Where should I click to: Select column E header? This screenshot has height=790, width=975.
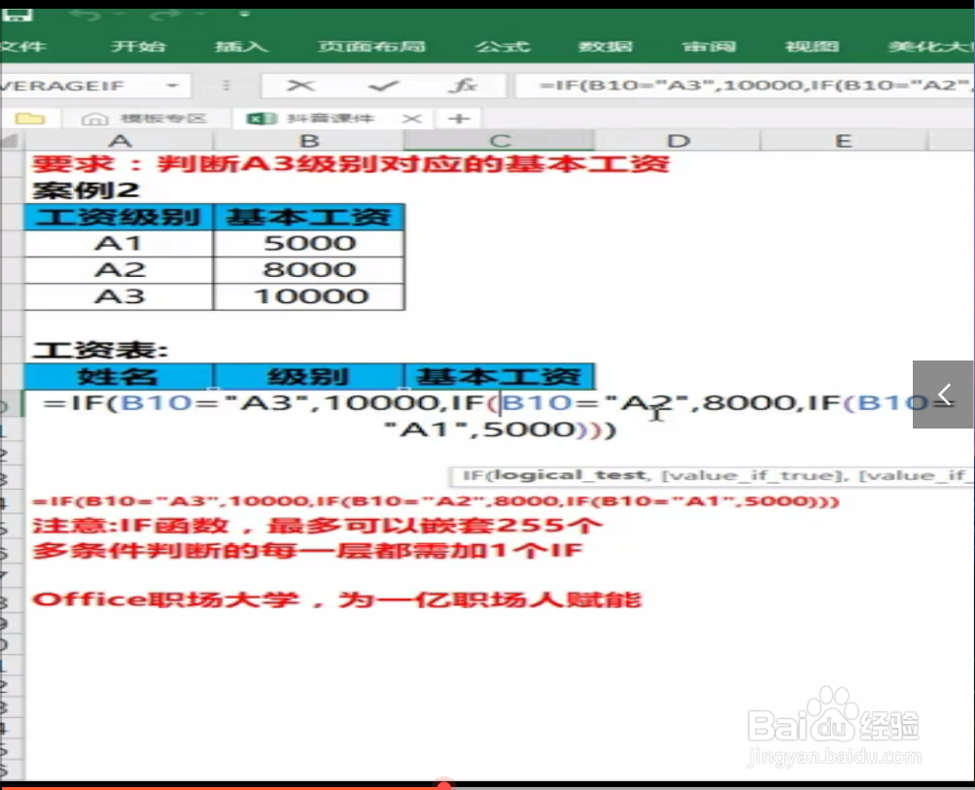tap(843, 141)
